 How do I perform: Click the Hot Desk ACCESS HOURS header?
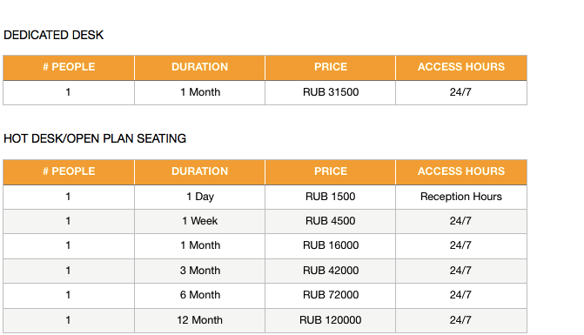click(461, 171)
